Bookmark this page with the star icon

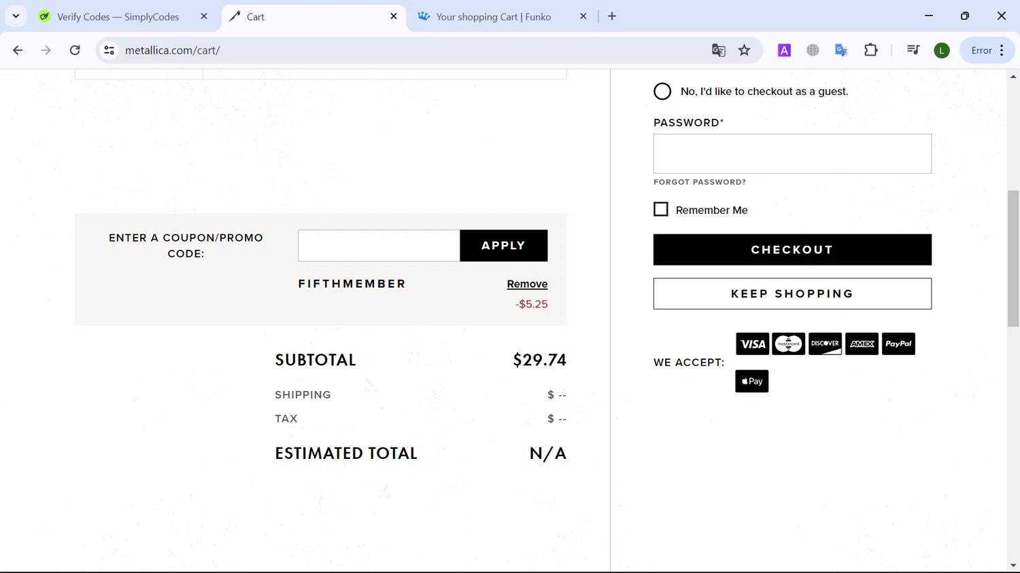tap(745, 50)
